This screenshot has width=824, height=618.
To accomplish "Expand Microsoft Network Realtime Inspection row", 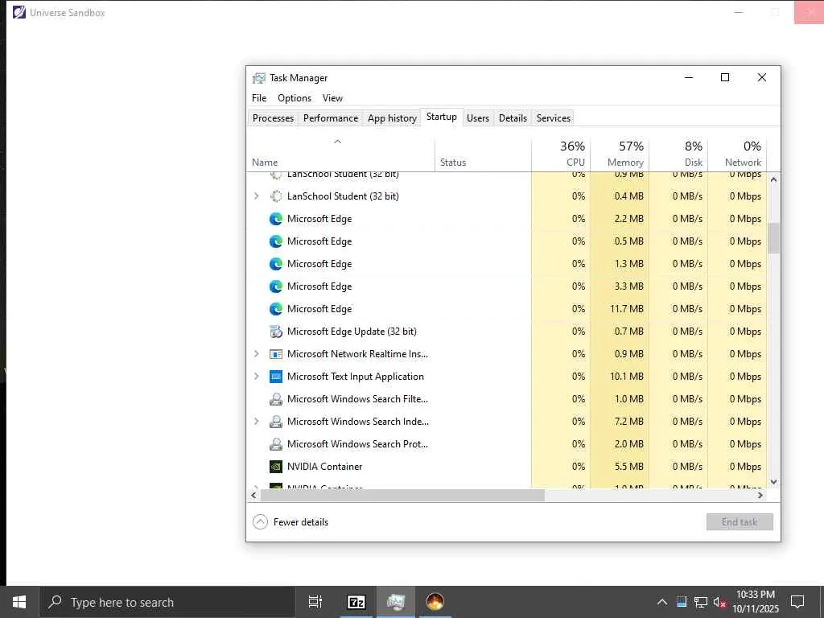I will tap(257, 354).
